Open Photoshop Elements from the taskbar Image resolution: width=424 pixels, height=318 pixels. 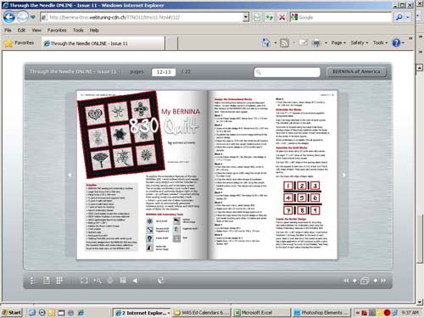click(321, 312)
